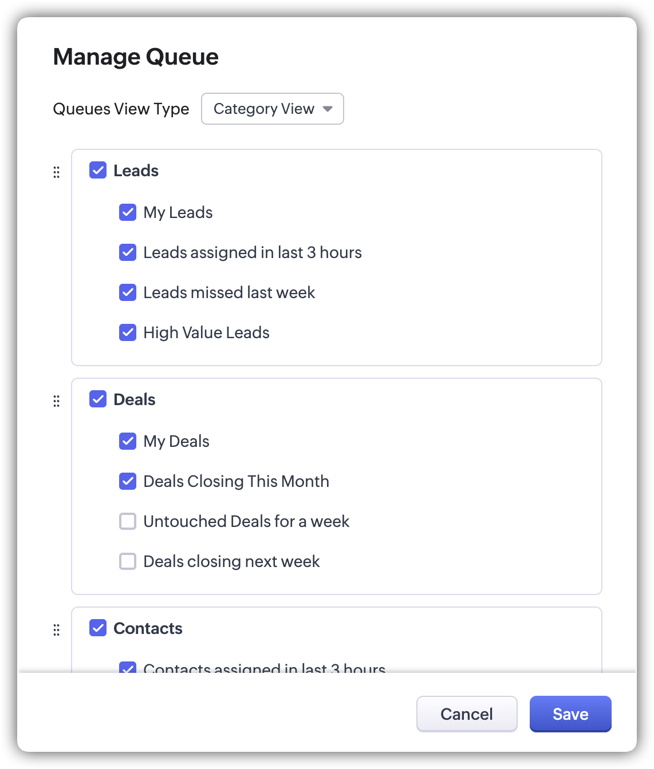Uncheck the Leads category checkbox
Image resolution: width=654 pixels, height=769 pixels.
[98, 170]
